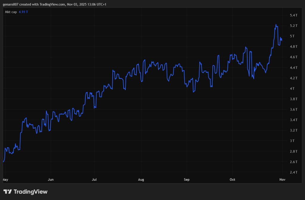Click the 2.8 T price scale label
Image resolution: width=305 pixels, height=200 pixels.
click(294, 151)
